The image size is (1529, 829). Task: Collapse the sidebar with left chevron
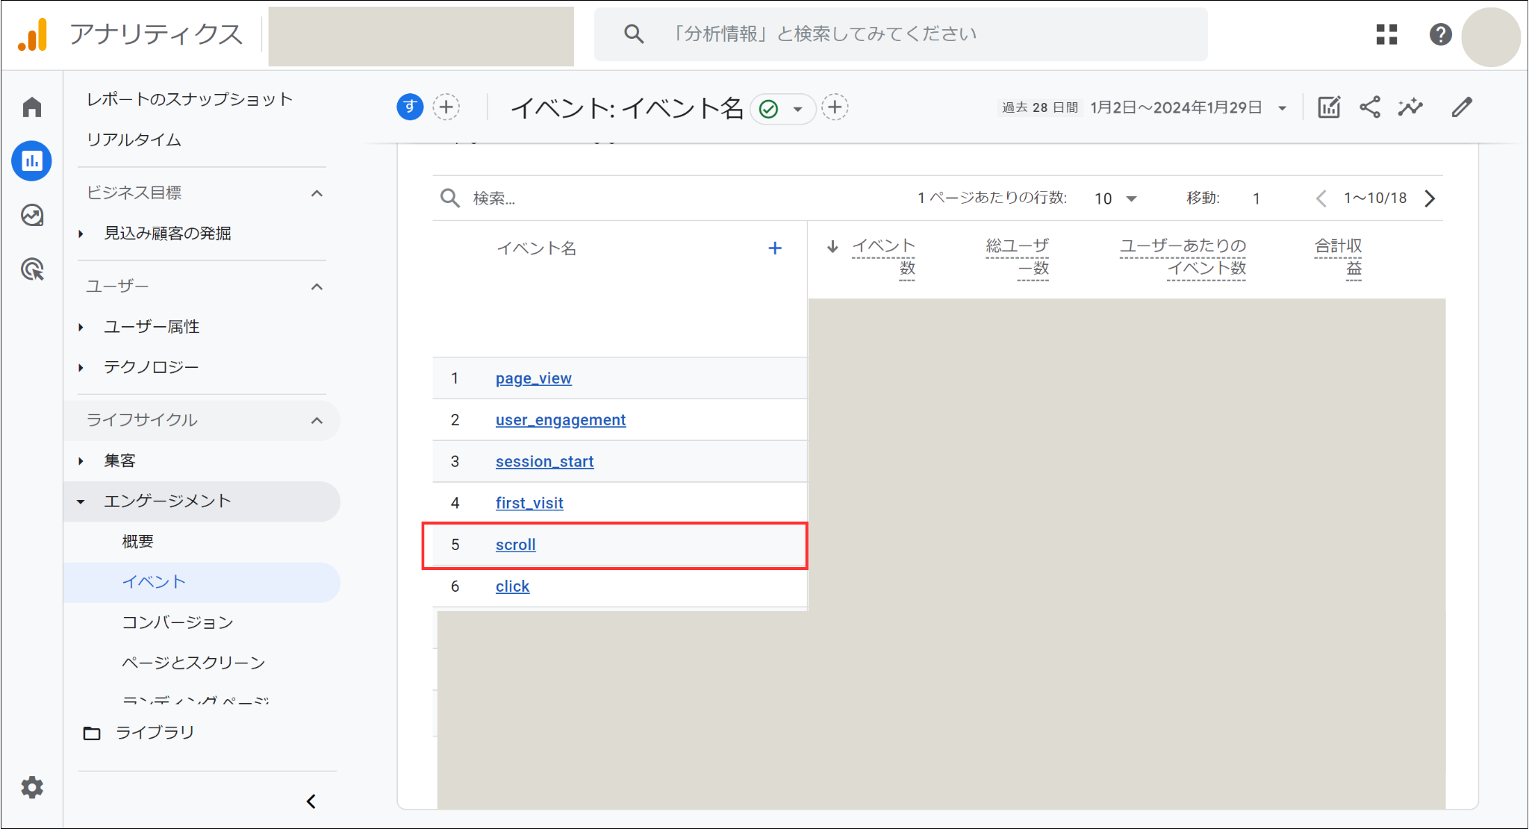[x=311, y=801]
